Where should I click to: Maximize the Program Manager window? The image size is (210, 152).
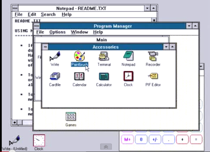coord(195,26)
